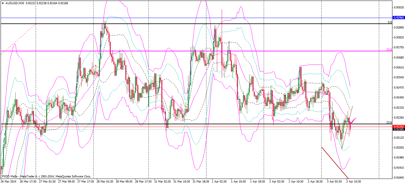
Task: Click the 0.92475 price scale label
Action: pyautogui.click(x=399, y=88)
